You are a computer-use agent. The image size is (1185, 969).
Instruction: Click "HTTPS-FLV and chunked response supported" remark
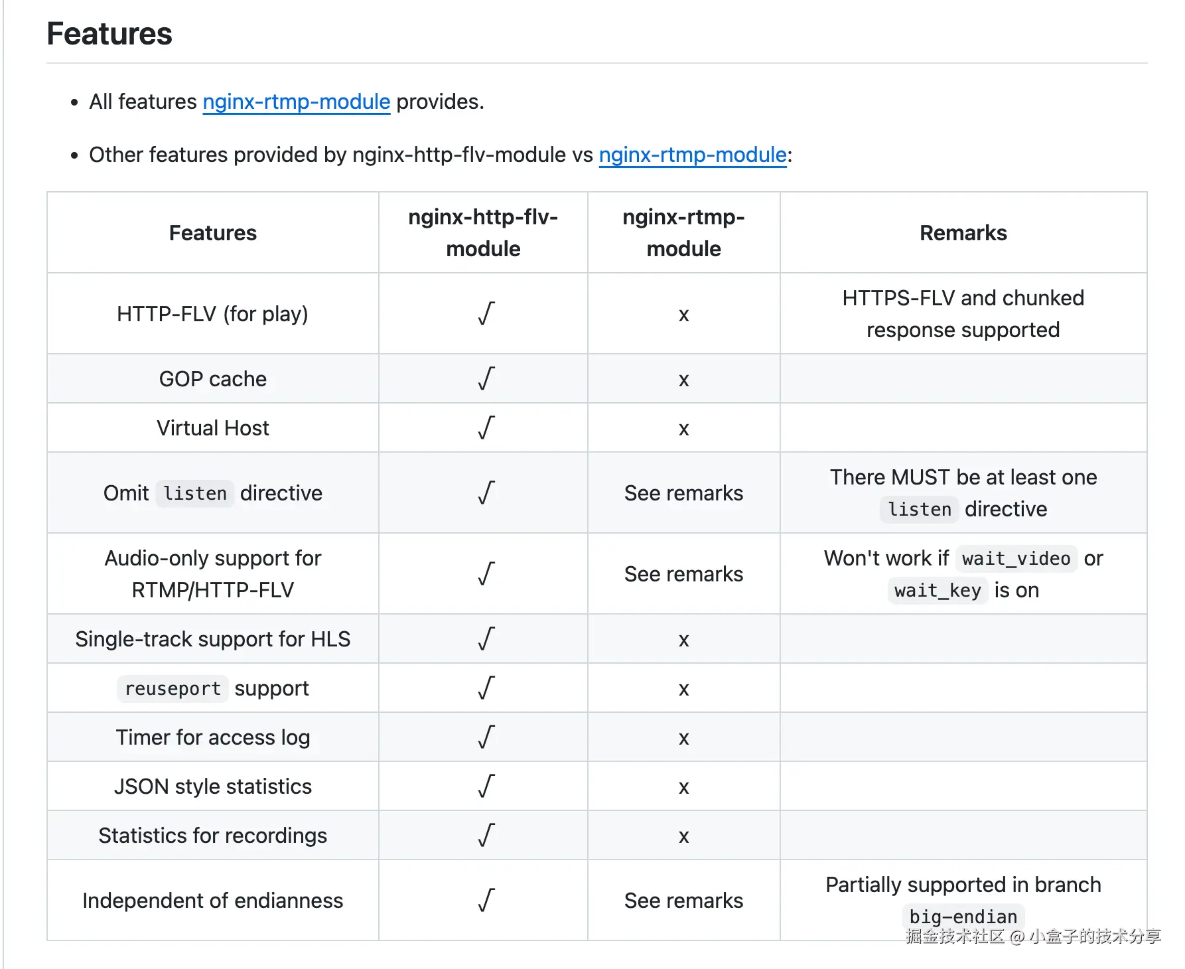(x=963, y=314)
